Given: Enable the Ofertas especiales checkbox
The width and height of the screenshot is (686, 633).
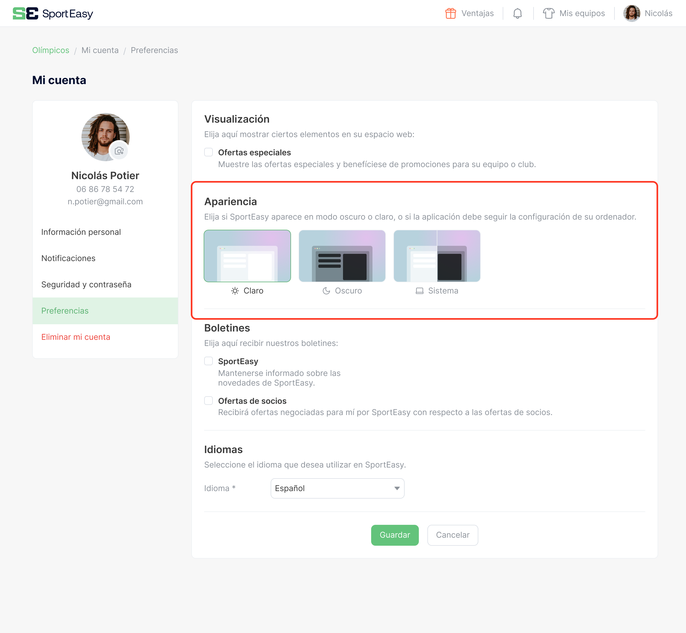Looking at the screenshot, I should [208, 152].
